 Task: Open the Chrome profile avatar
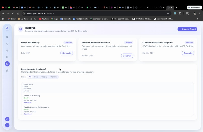pyautogui.click(x=195, y=13)
